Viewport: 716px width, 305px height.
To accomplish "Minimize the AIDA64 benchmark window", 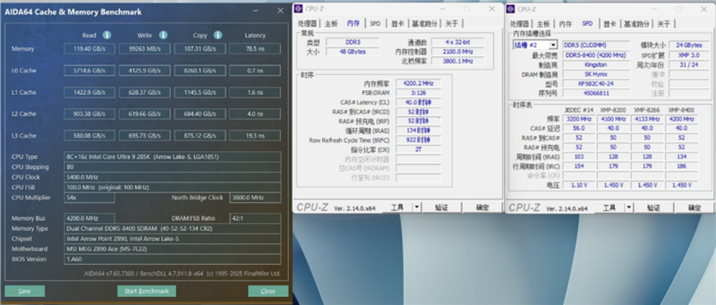I will click(254, 11).
